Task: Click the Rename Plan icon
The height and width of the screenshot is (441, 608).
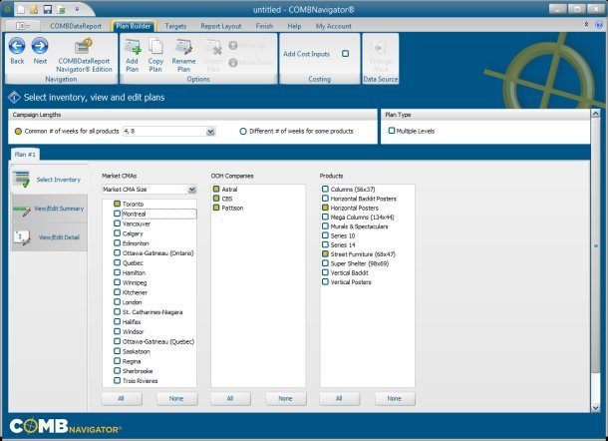Action: coord(183,47)
